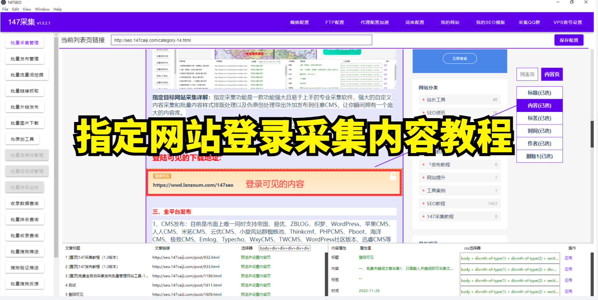This screenshot has height=300, width=598.
Task: Go to 我的网站
Action: [450, 22]
